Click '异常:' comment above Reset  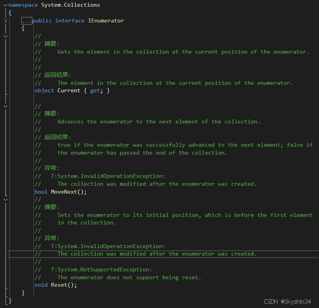pos(52,238)
